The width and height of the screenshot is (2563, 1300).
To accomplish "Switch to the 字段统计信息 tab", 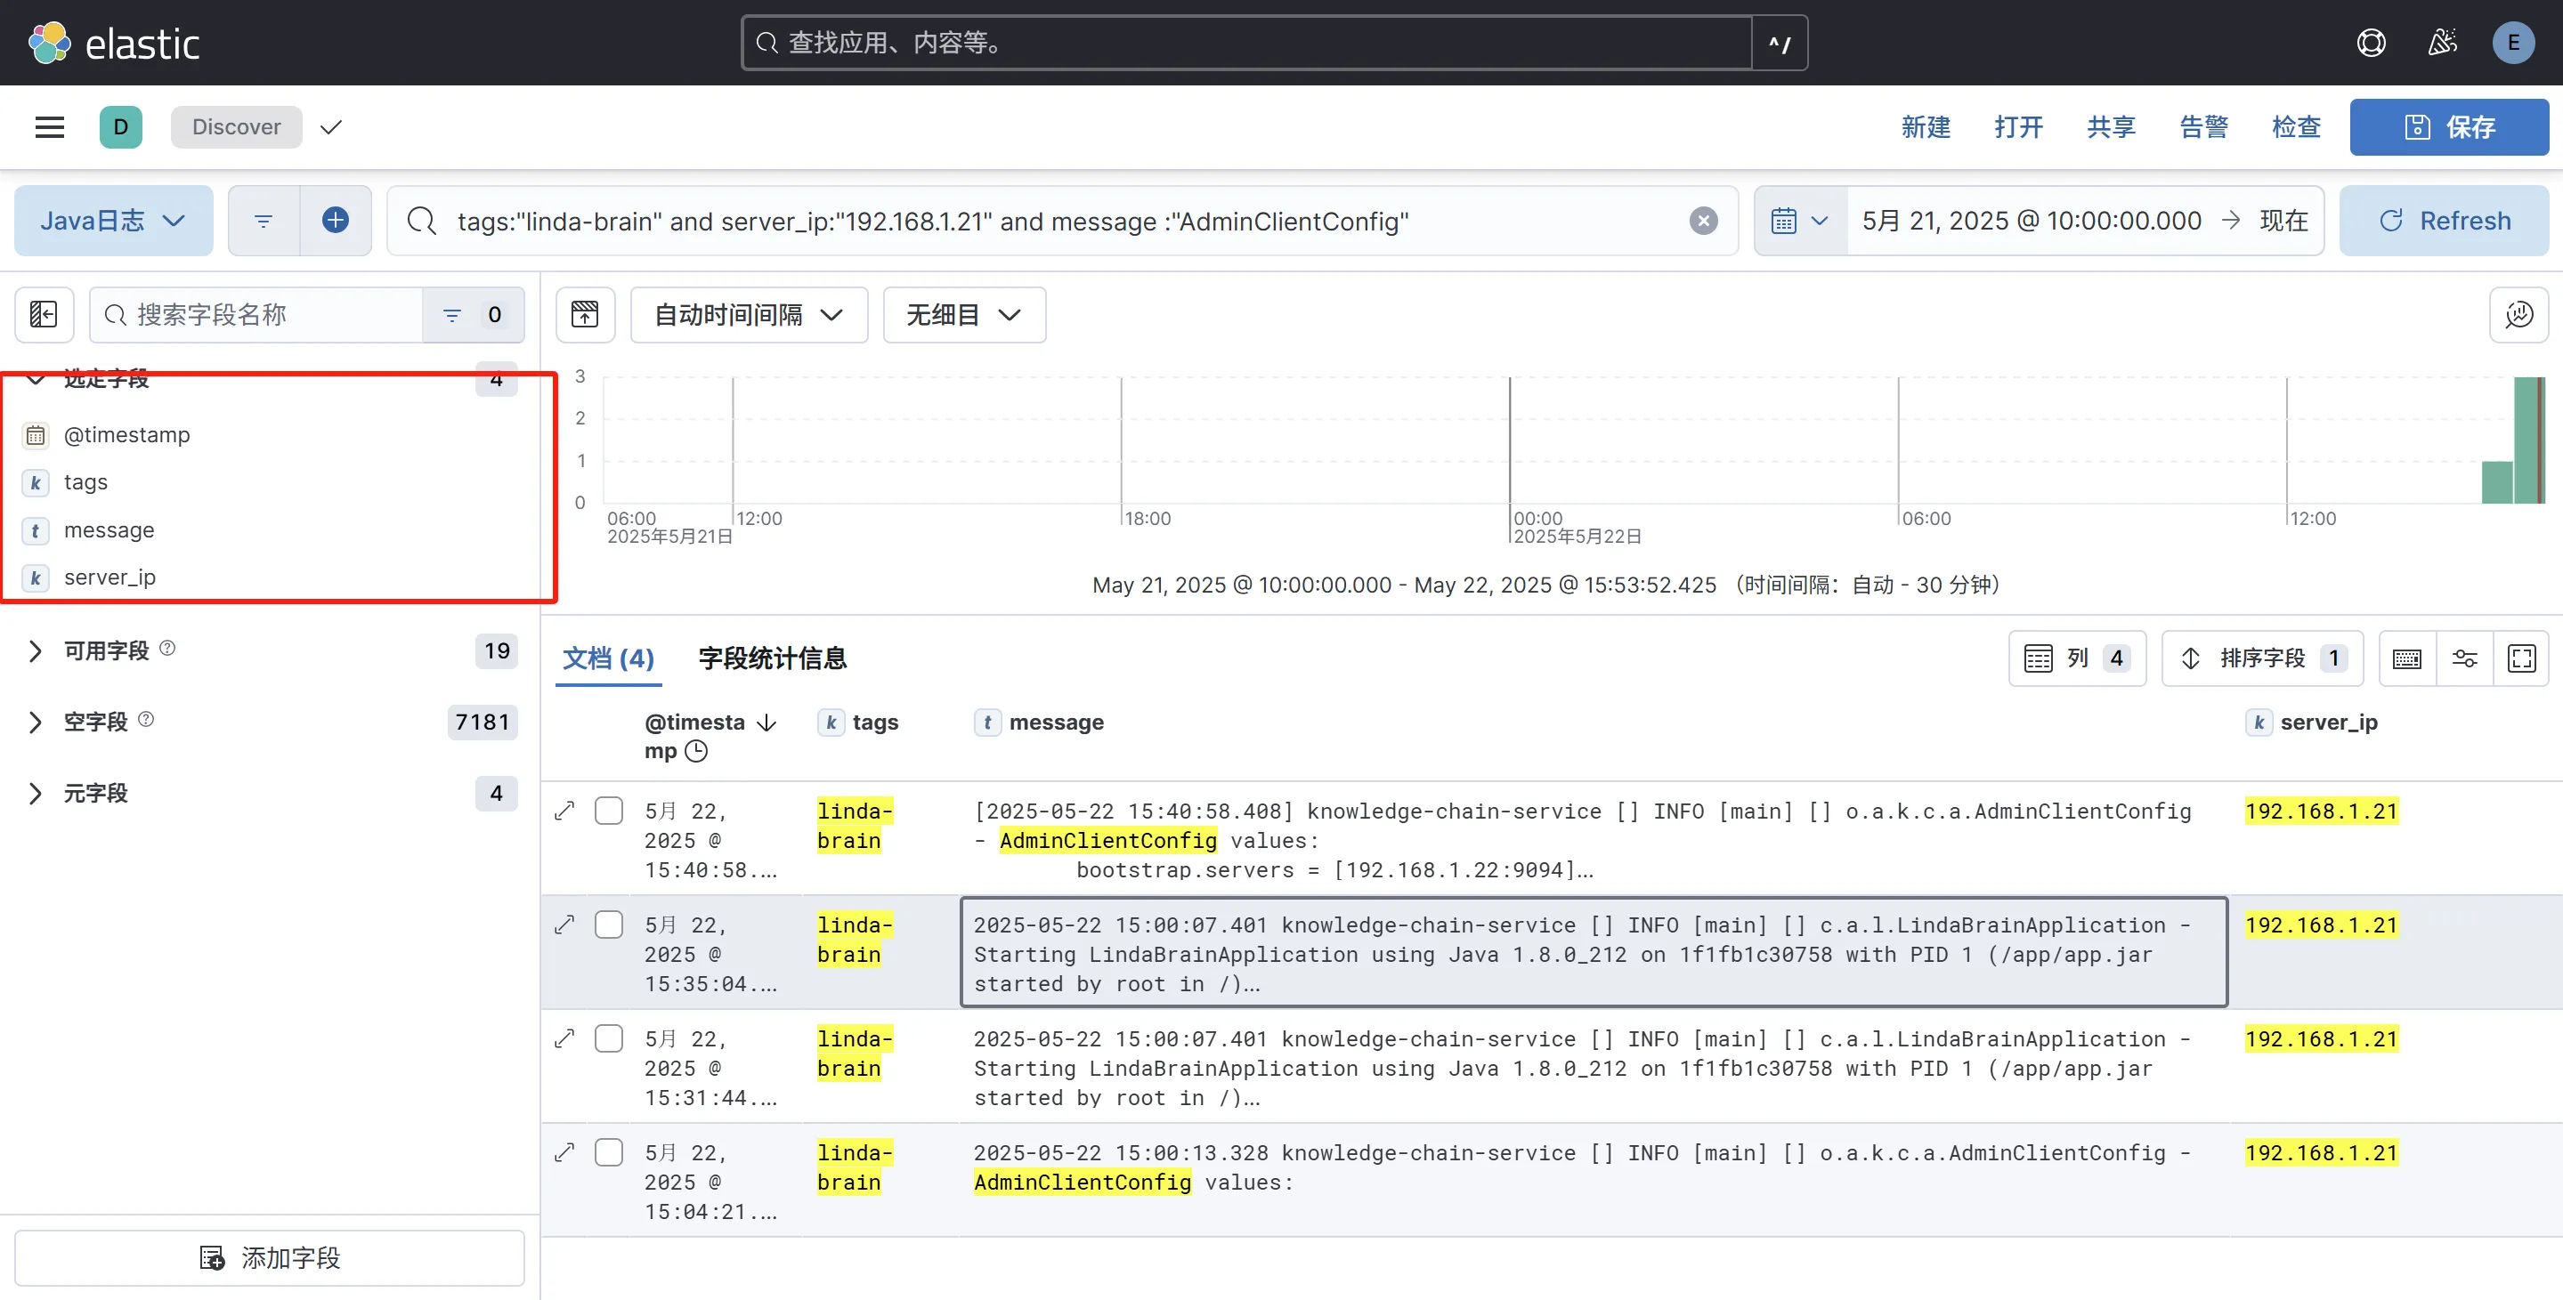I will pos(772,658).
